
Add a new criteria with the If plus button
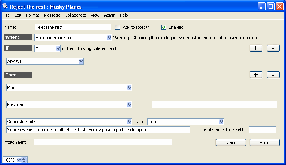click(x=255, y=48)
